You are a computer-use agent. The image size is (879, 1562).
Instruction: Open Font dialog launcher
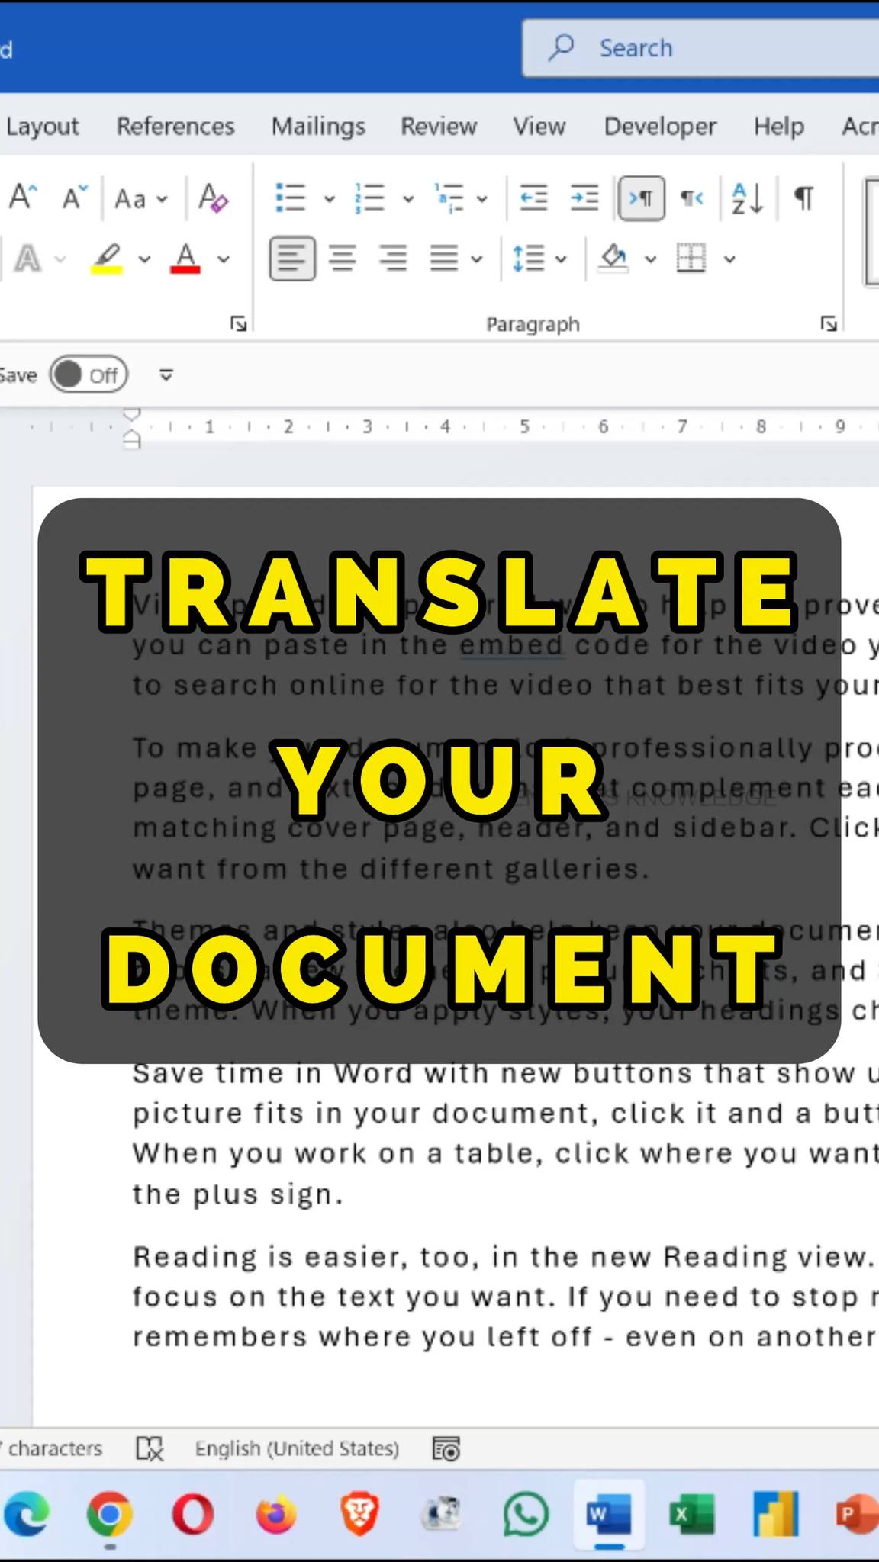point(239,324)
